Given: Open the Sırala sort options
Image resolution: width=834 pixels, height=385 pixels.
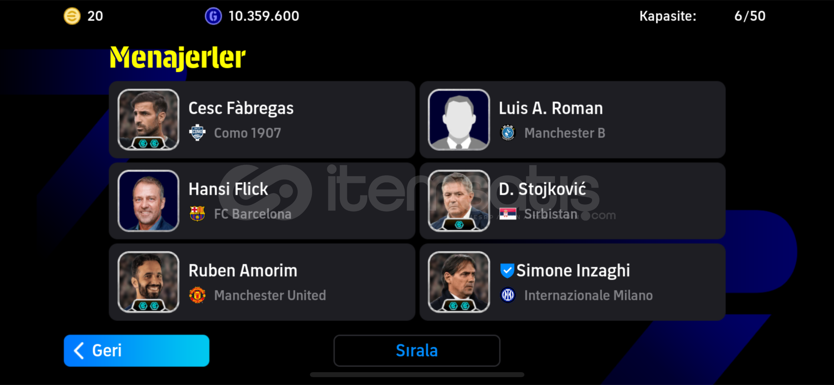Looking at the screenshot, I should pos(417,350).
